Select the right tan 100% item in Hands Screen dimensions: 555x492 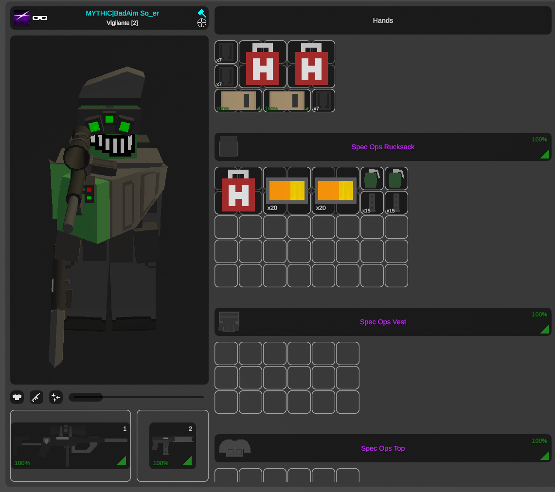[287, 101]
